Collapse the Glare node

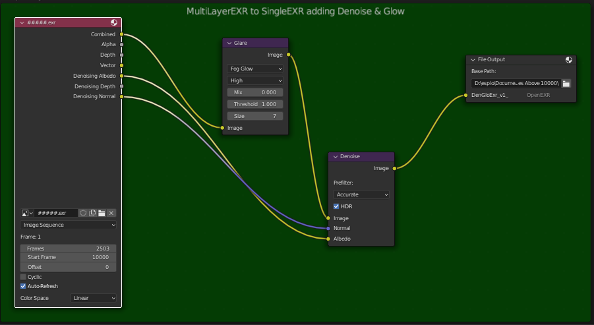click(x=229, y=44)
